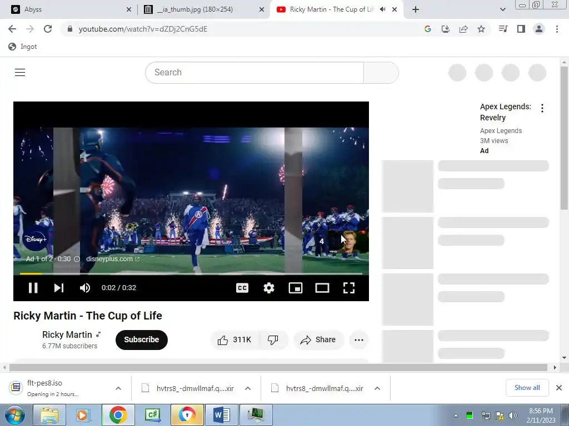
Task: Open more actions under the video
Action: click(x=359, y=340)
